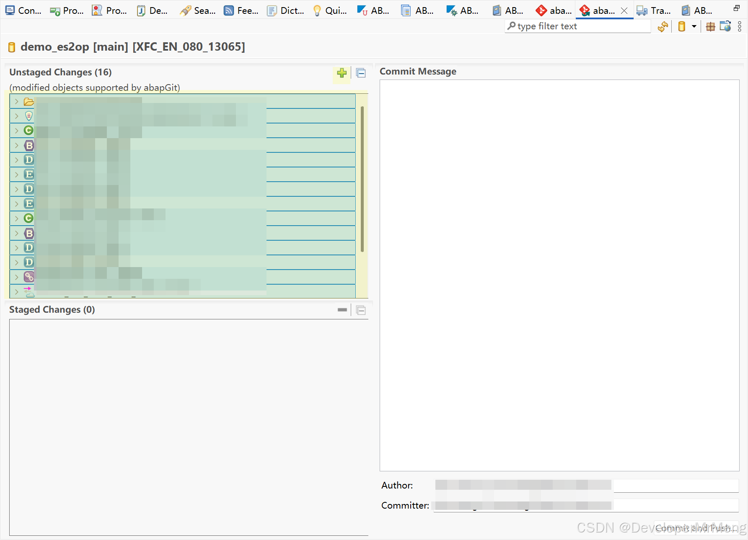
Task: Click the Unstaged Changes list scrollbar
Action: click(x=362, y=179)
